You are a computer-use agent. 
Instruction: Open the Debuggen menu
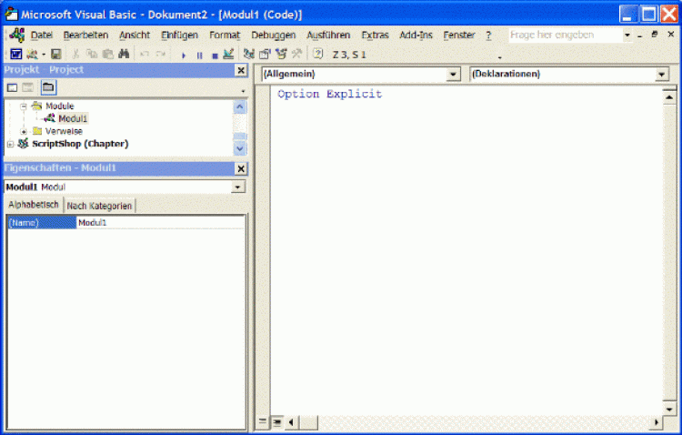click(x=274, y=35)
